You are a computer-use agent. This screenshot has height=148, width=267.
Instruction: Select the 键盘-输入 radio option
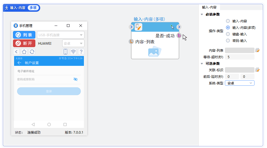228,34
